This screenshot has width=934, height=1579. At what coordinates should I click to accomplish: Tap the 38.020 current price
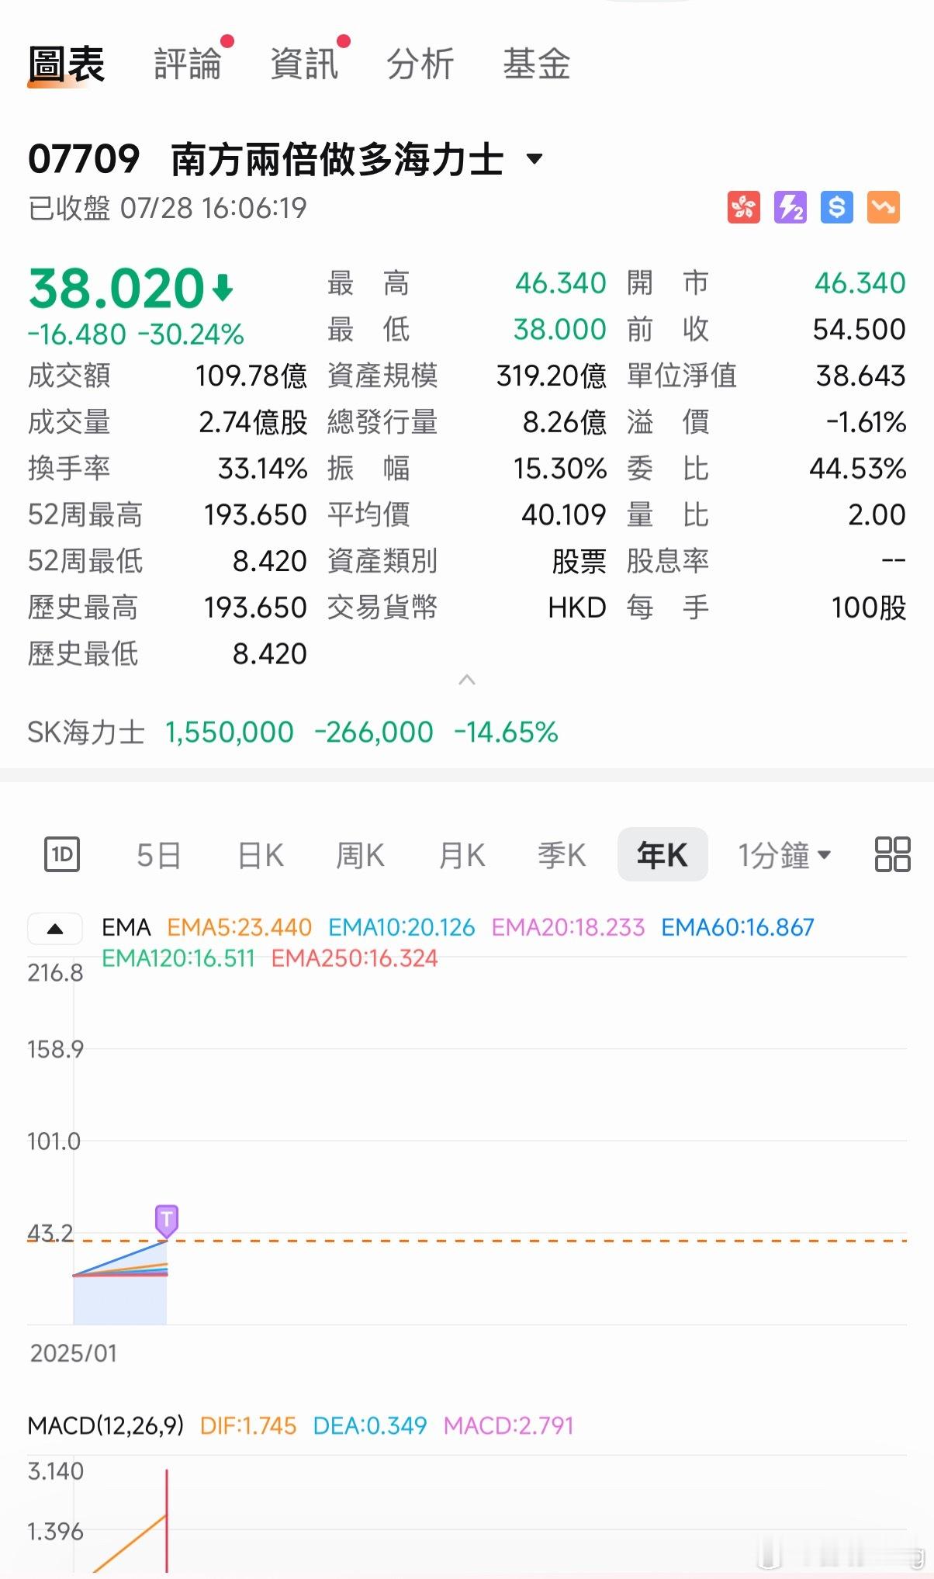(x=116, y=289)
